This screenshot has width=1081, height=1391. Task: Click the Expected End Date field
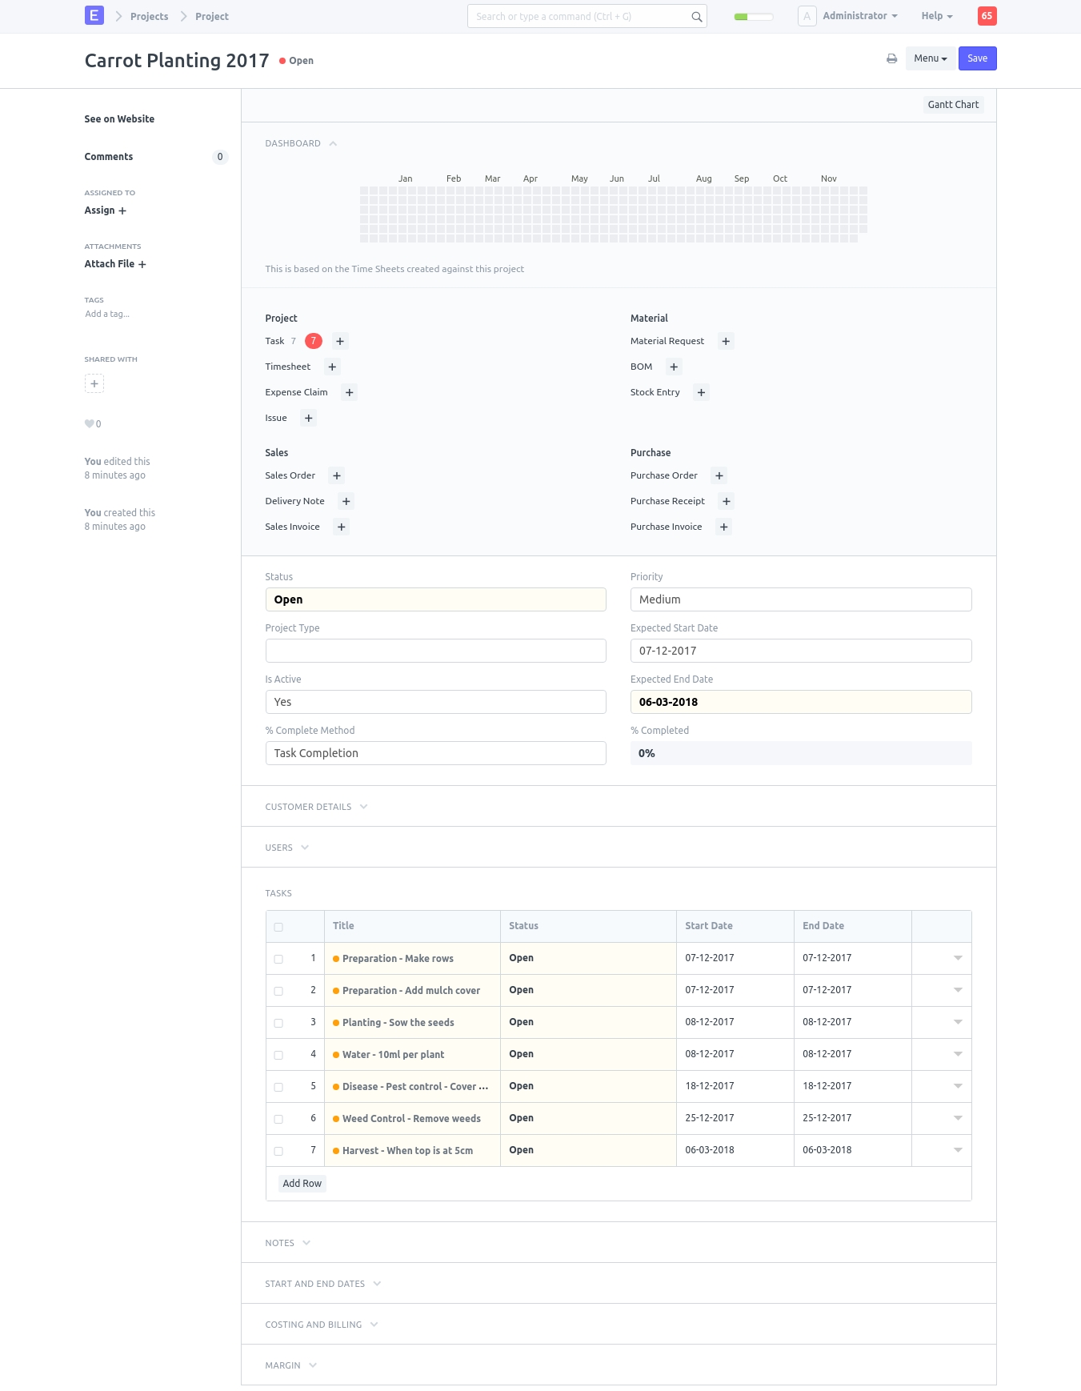click(x=800, y=702)
